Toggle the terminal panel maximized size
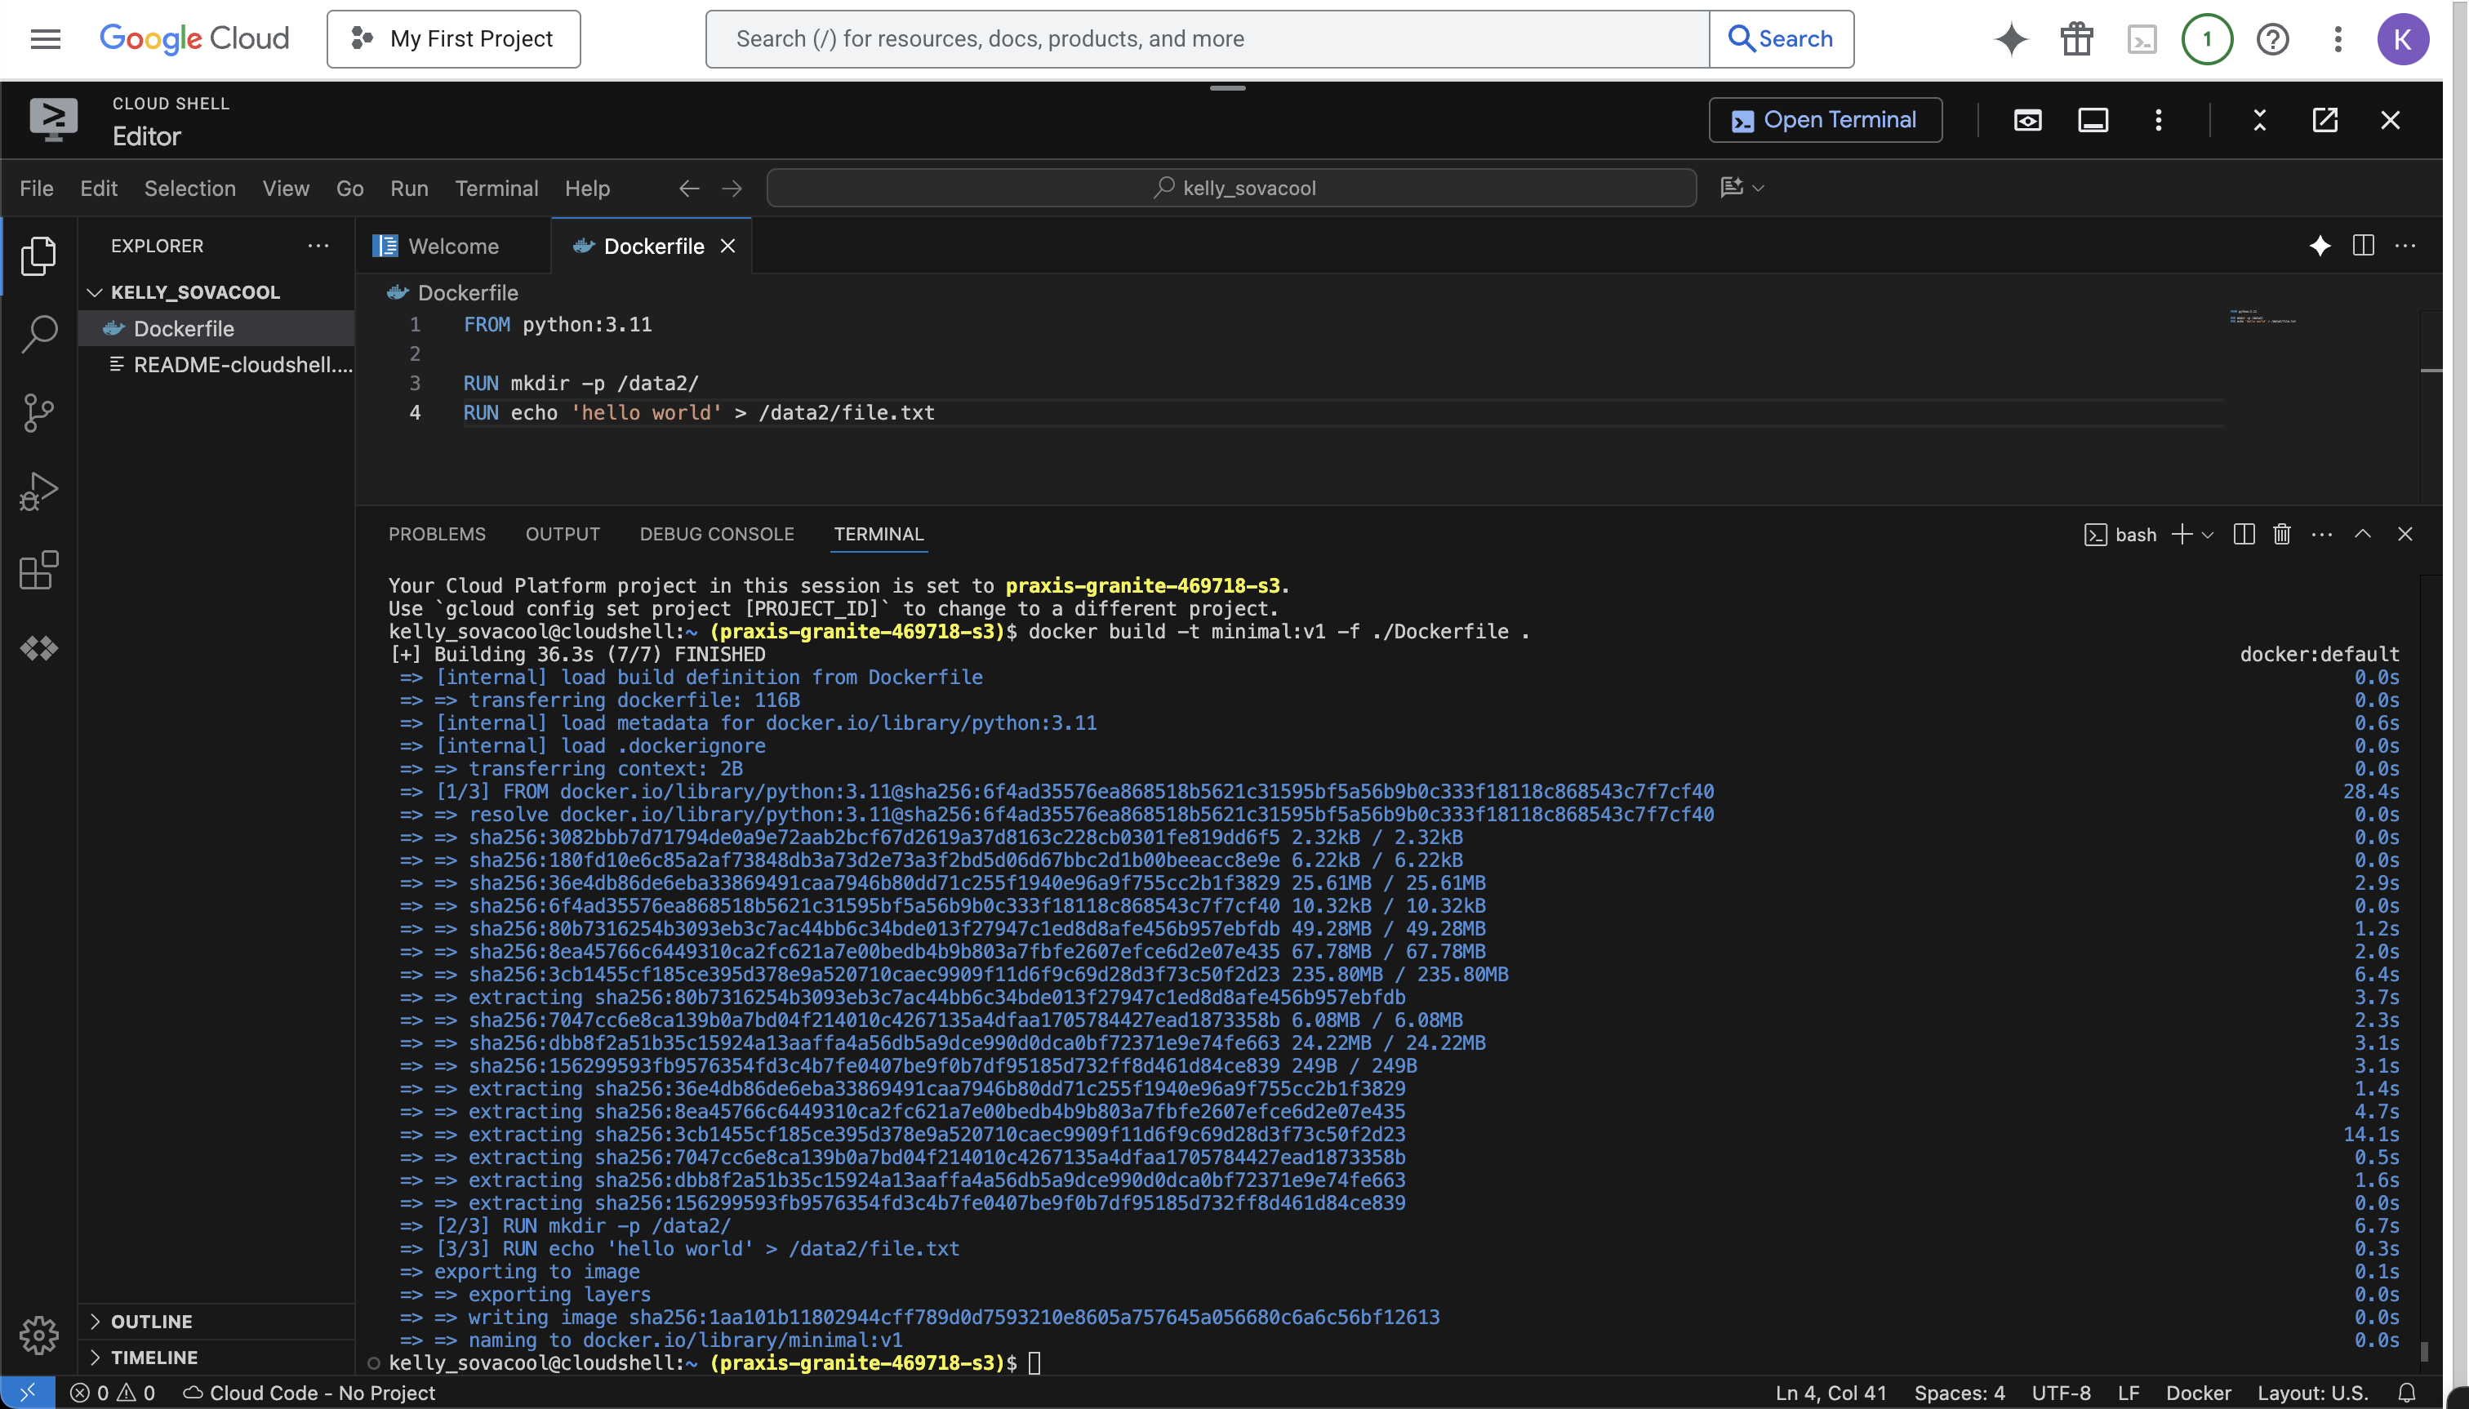This screenshot has width=2469, height=1409. (2363, 534)
